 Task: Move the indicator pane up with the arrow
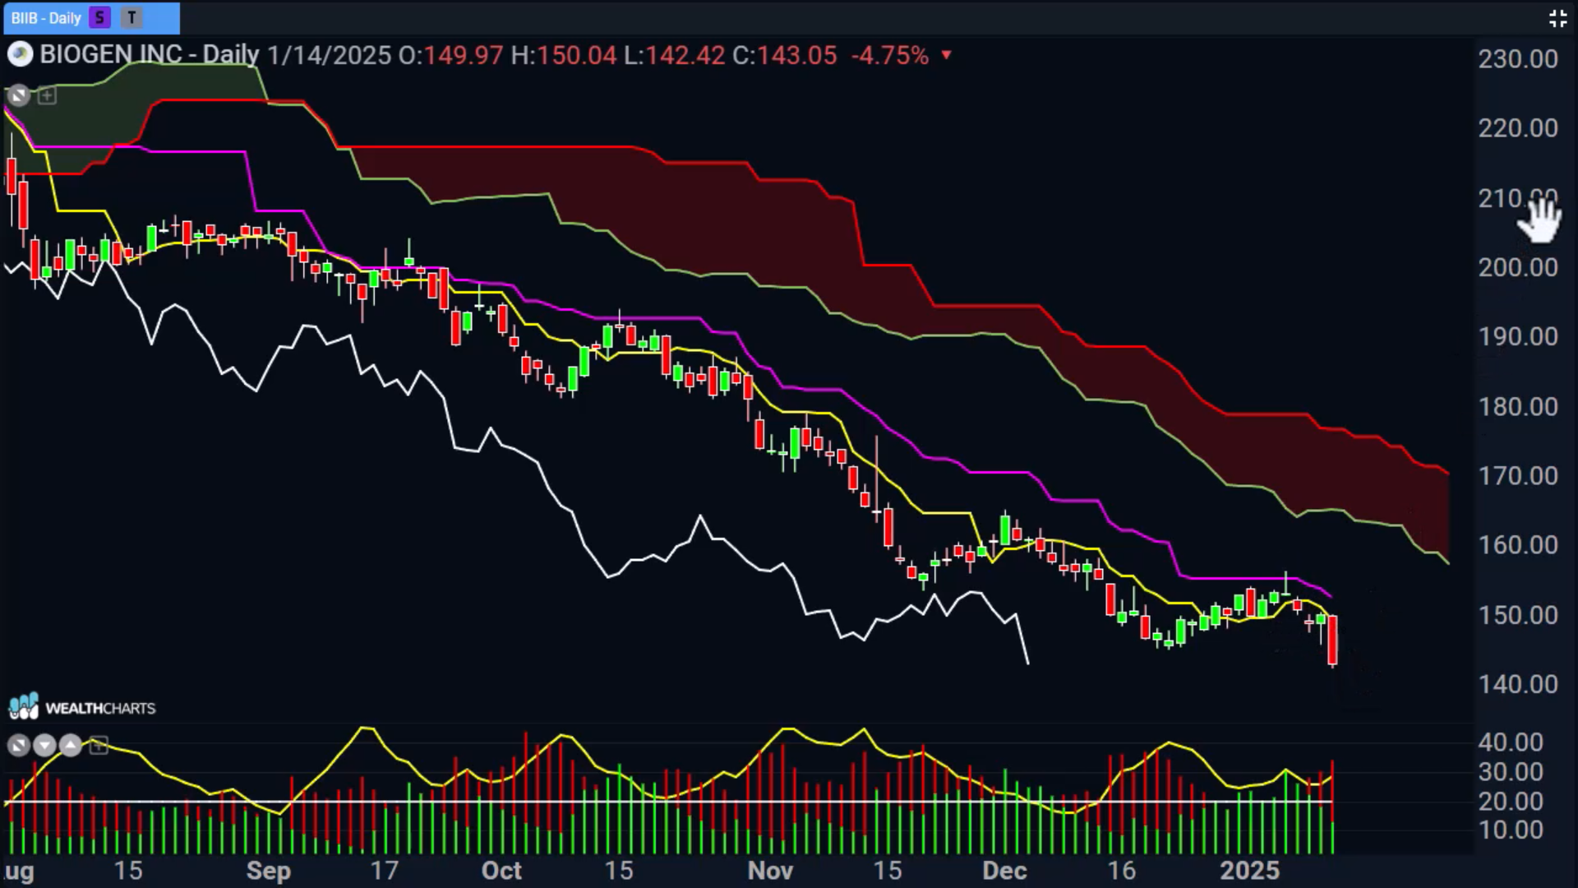click(x=71, y=746)
